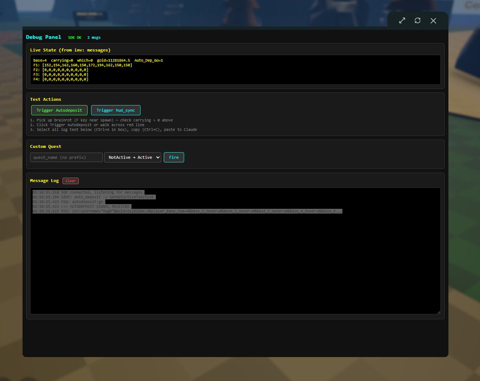Click the 'which=0' value in Live State
The height and width of the screenshot is (381, 480).
click(85, 60)
